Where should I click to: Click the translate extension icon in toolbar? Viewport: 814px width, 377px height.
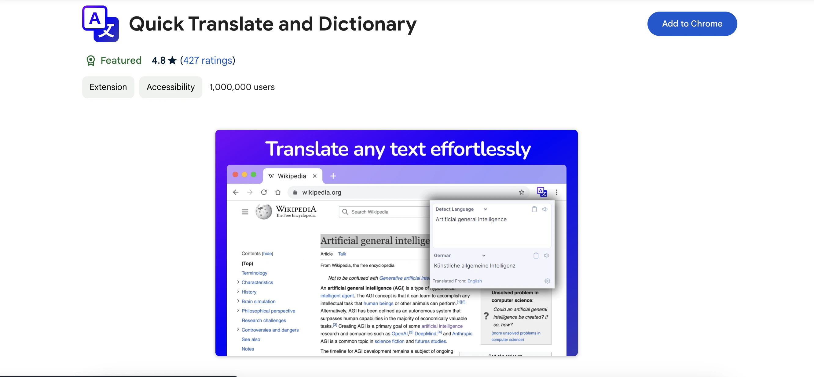point(542,192)
